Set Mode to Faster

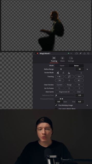62,66
